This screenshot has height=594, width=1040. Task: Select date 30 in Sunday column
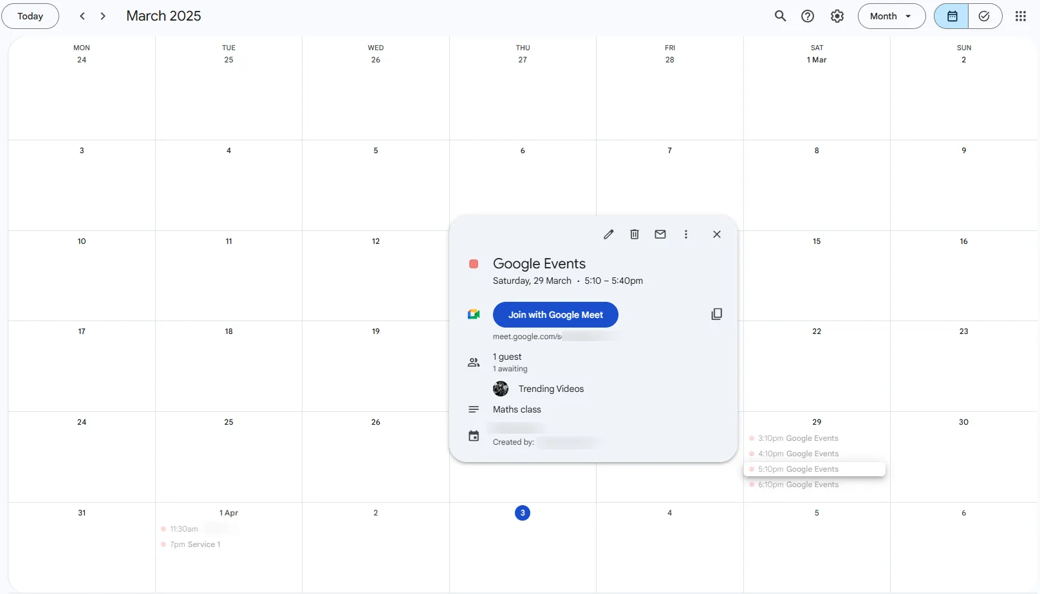click(x=963, y=422)
